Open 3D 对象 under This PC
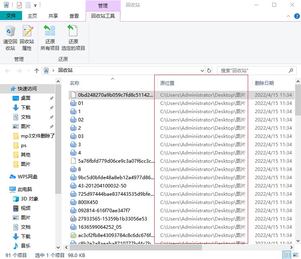Screen dimensions: 301x259 [x=29, y=199]
